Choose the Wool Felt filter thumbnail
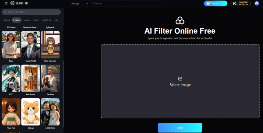 tap(11, 112)
